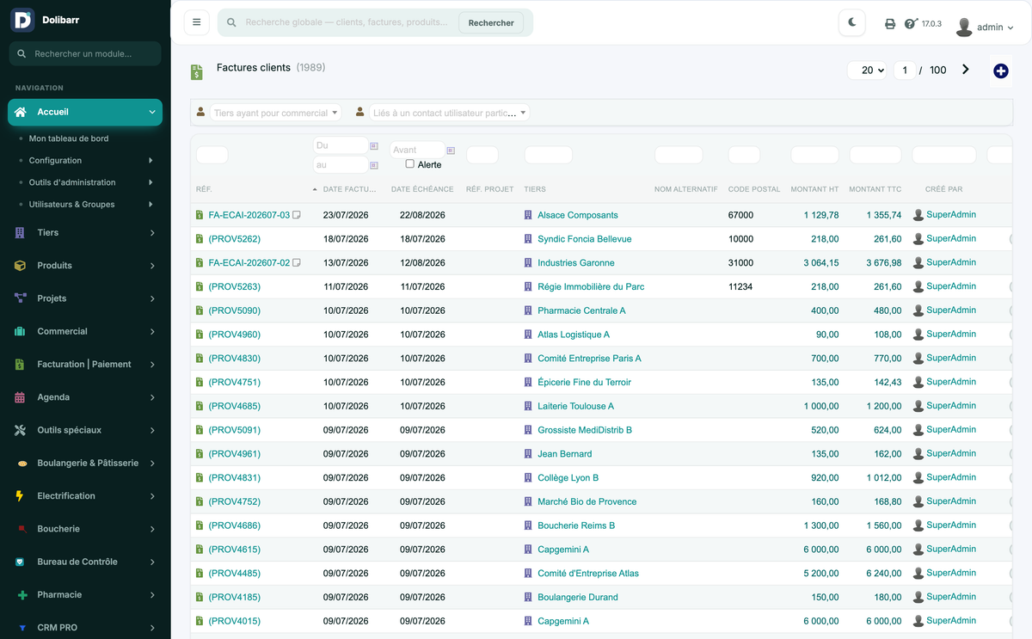Click the Commercial briefcase icon
The image size is (1032, 639).
pyautogui.click(x=20, y=331)
